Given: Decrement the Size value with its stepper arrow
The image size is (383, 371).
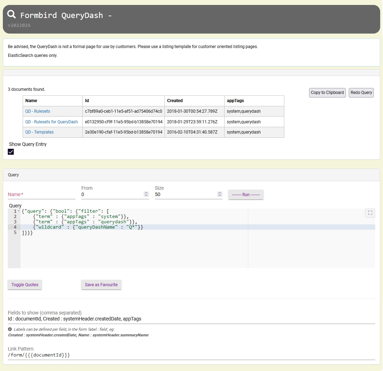Looking at the screenshot, I should tap(220, 195).
